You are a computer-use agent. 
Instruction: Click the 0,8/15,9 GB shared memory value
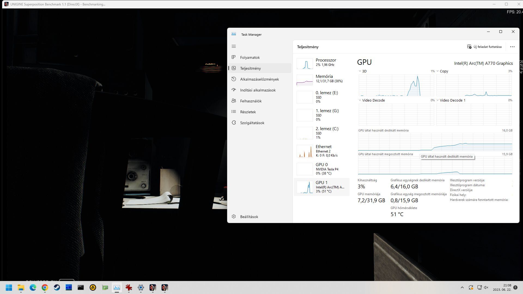click(x=404, y=200)
